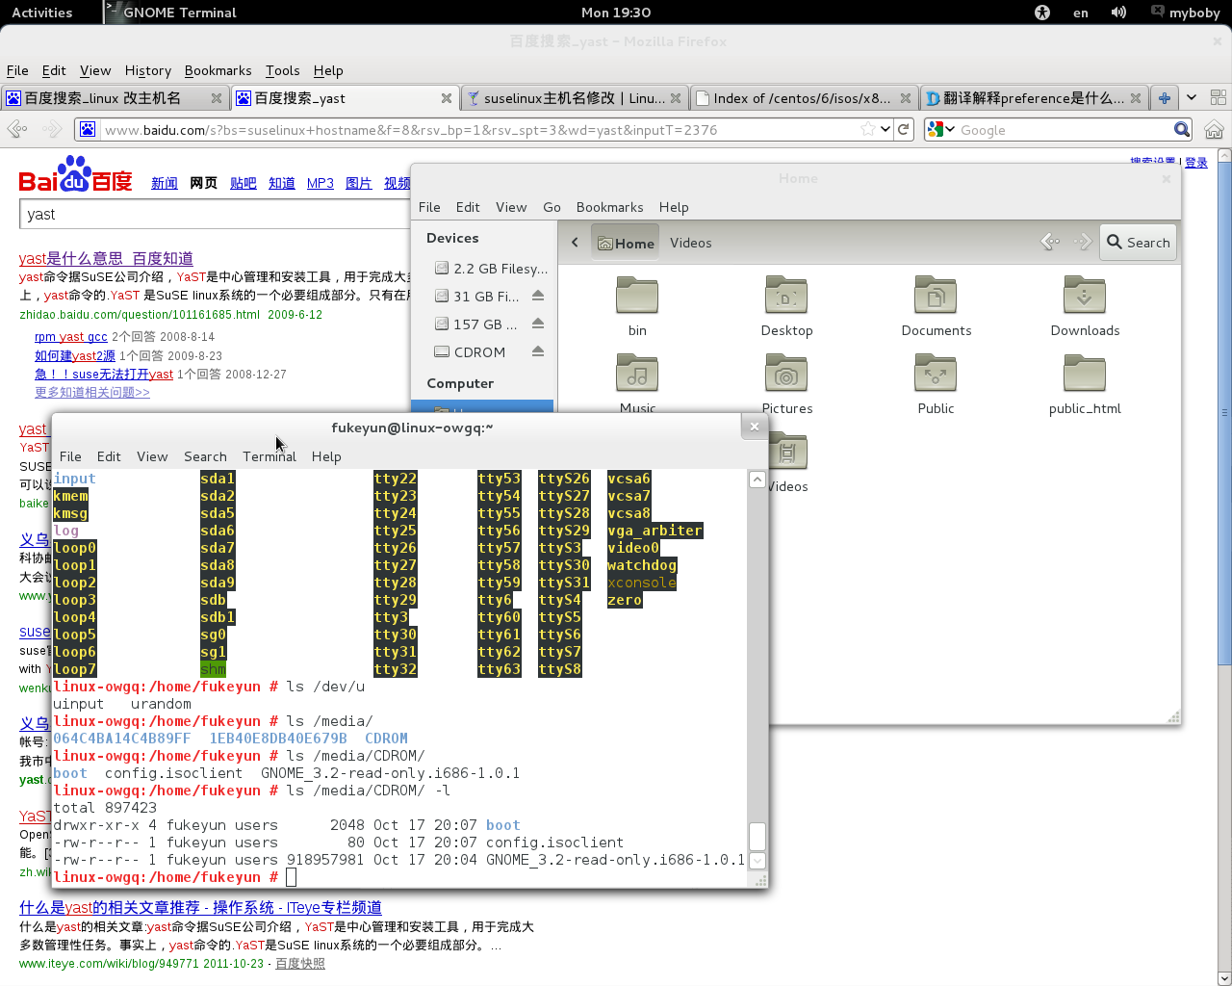Open the myboby user menu
Screen dimensions: 1232x986
click(1186, 13)
